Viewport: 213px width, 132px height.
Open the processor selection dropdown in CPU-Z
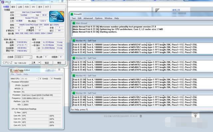point(23,57)
